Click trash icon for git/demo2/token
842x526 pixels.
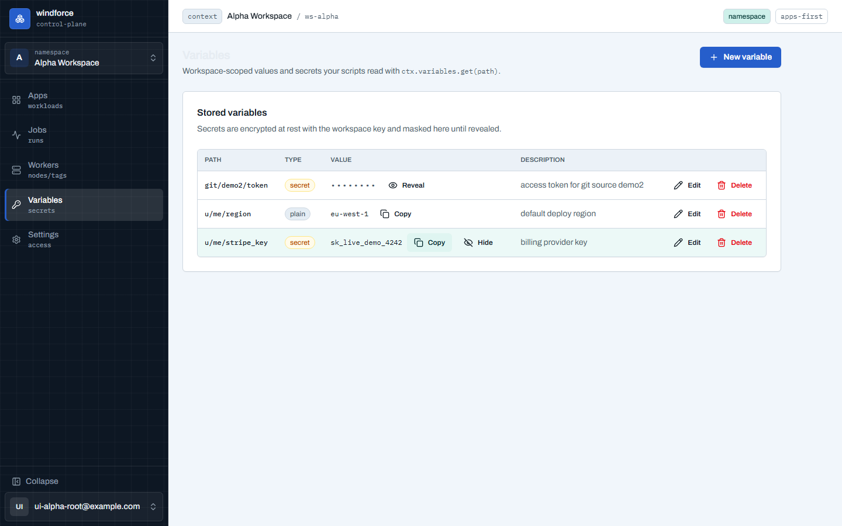click(x=722, y=185)
